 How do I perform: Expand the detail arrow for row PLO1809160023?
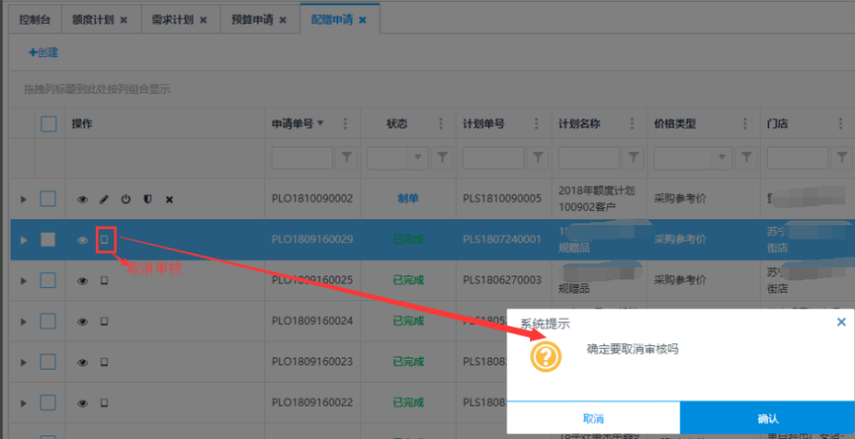24,362
